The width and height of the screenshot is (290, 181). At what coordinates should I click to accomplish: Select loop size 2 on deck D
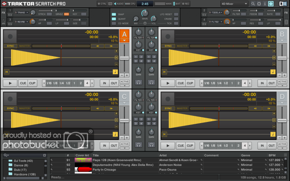[x=239, y=146]
